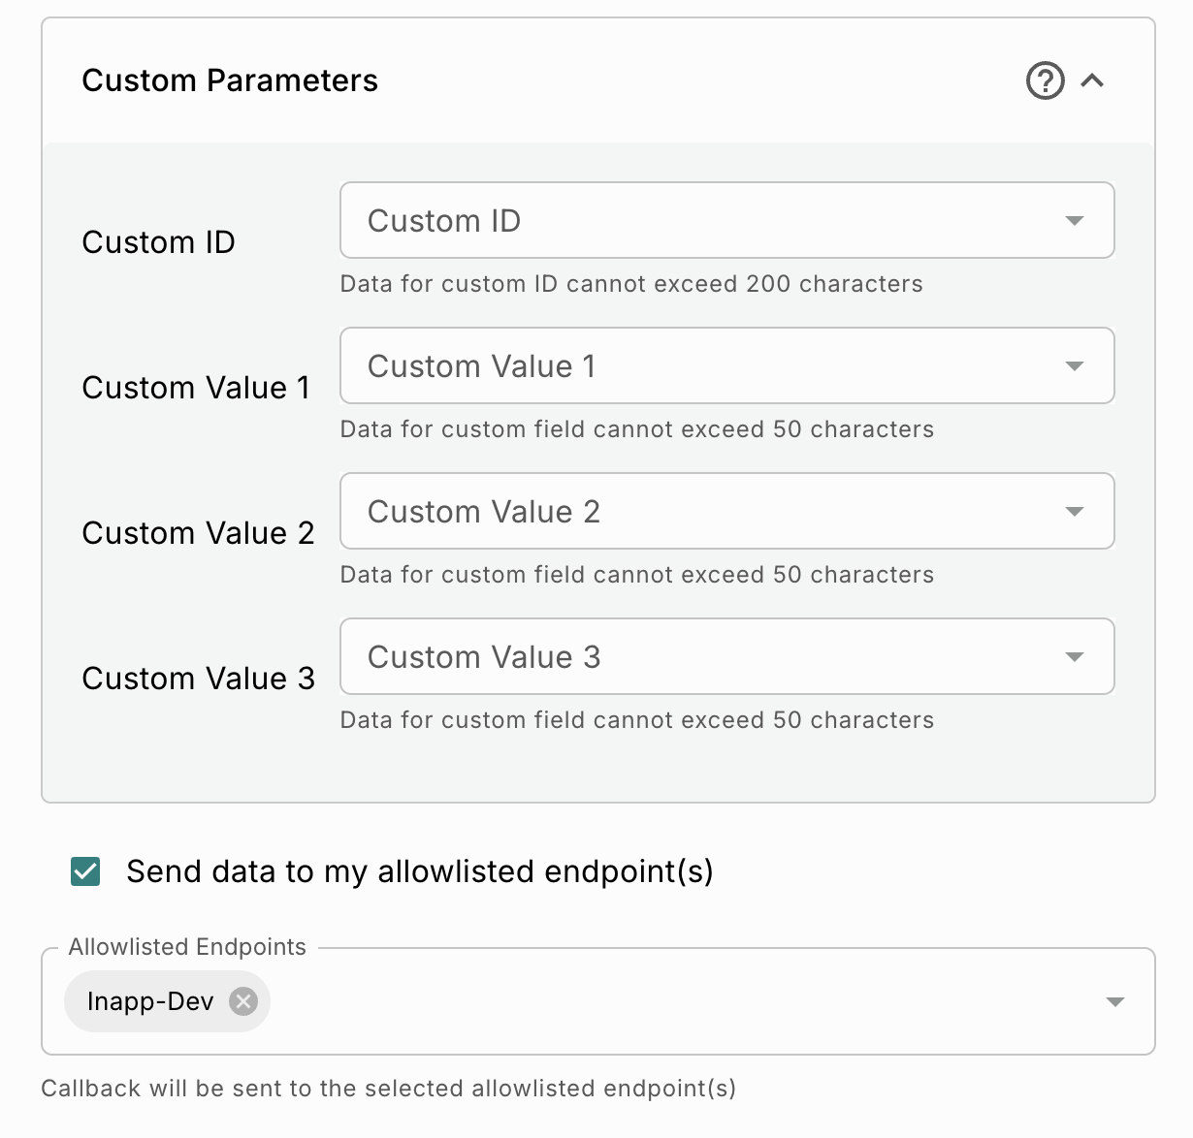
Task: Click the 'Custom Value 1' field label
Action: coord(196,388)
